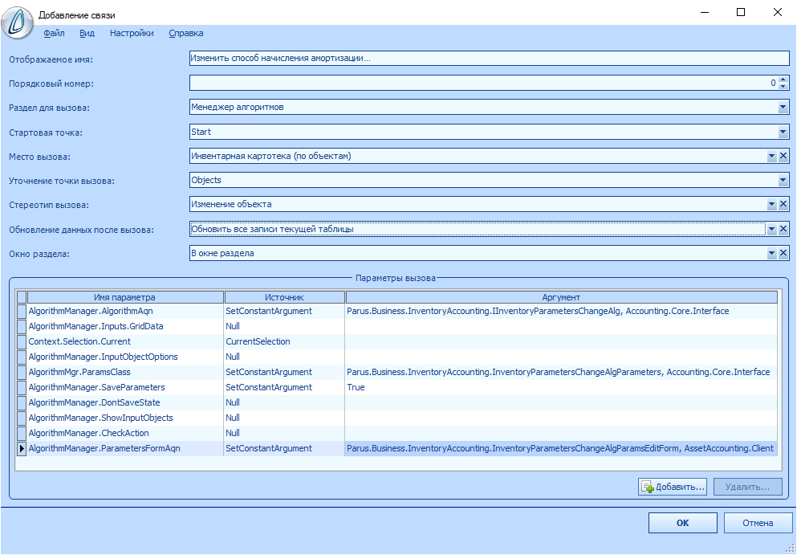Screen dimensions: 797x555
Task: Open the Вид menu
Action: click(x=87, y=34)
